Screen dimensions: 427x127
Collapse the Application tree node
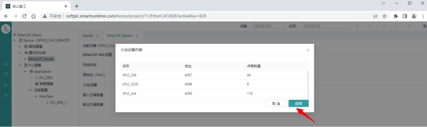[25, 72]
